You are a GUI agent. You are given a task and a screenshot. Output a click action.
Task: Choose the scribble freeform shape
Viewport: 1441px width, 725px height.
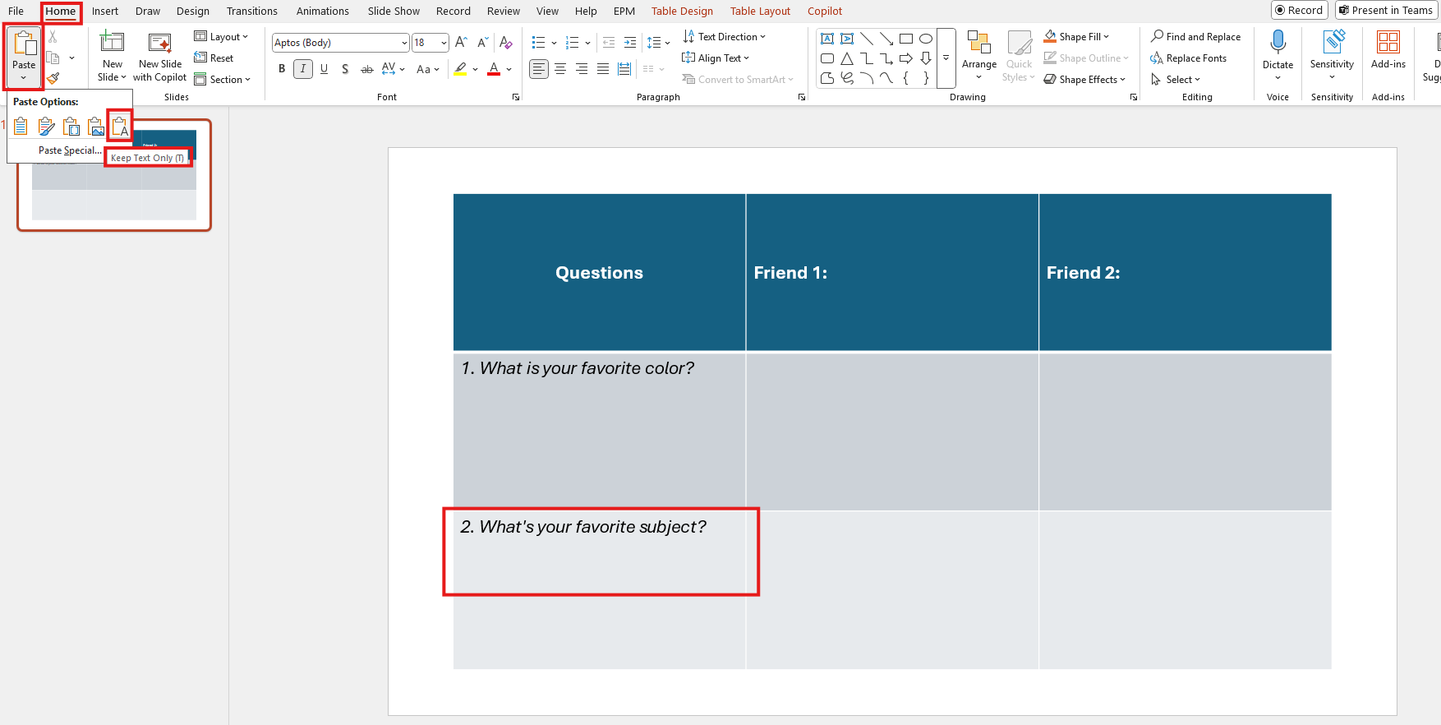pyautogui.click(x=847, y=78)
